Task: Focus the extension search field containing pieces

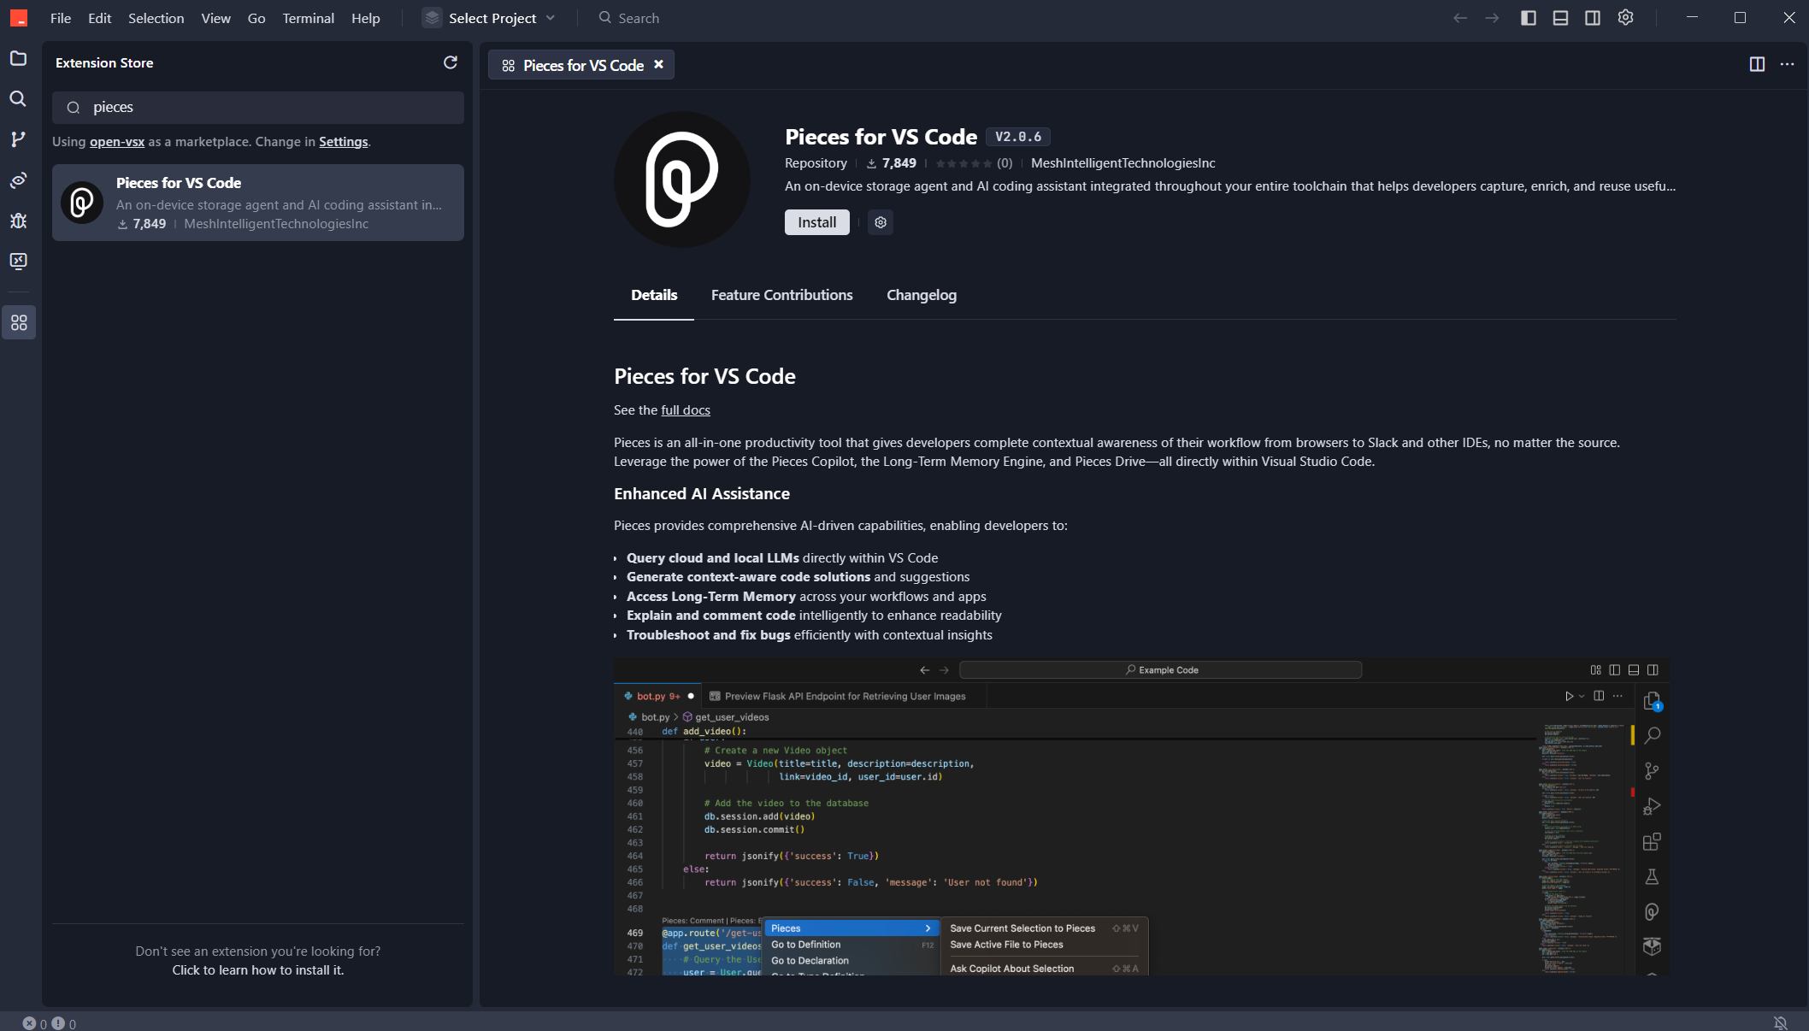Action: [258, 108]
